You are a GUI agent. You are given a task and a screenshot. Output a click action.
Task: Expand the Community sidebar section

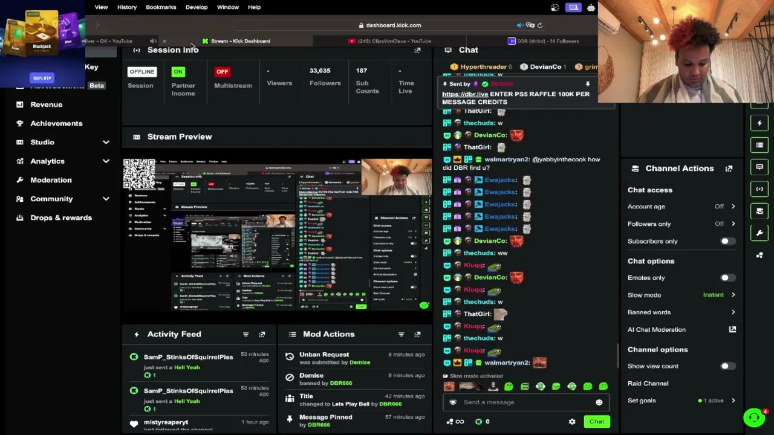[x=106, y=199]
